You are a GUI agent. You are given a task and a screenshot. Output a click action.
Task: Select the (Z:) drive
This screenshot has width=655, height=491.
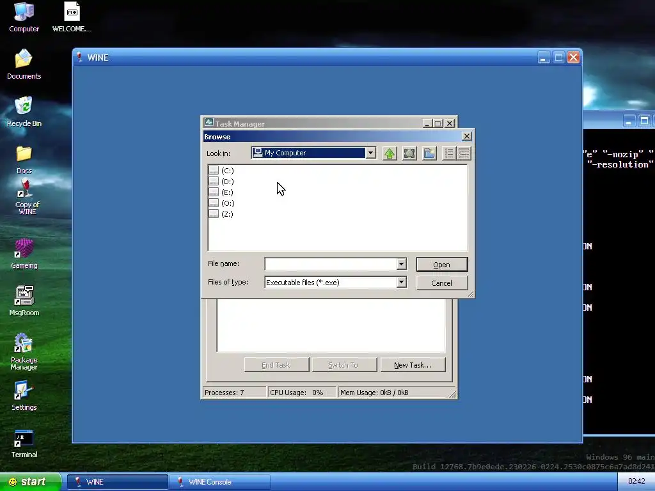(221, 214)
